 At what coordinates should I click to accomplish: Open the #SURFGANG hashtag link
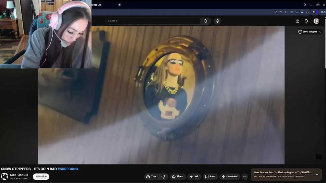pos(68,169)
